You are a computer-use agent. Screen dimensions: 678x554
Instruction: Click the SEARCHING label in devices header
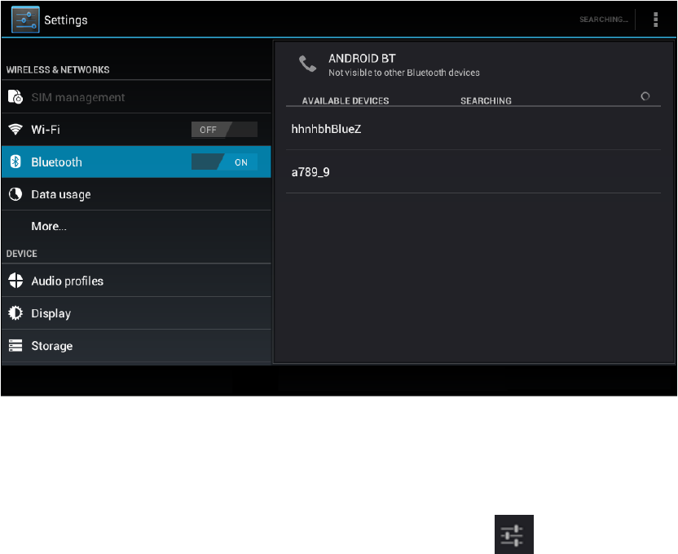point(486,101)
